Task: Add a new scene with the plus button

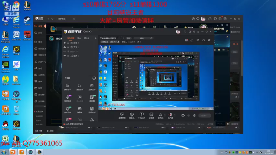Action: (96, 38)
